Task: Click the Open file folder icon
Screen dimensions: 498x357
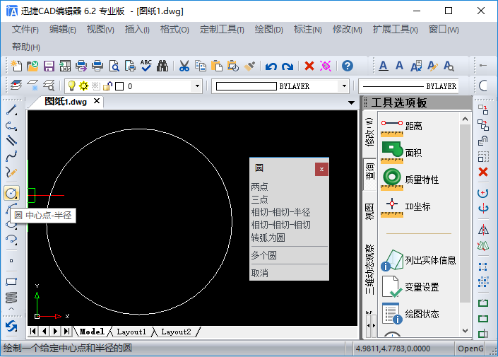Action: pyautogui.click(x=32, y=66)
